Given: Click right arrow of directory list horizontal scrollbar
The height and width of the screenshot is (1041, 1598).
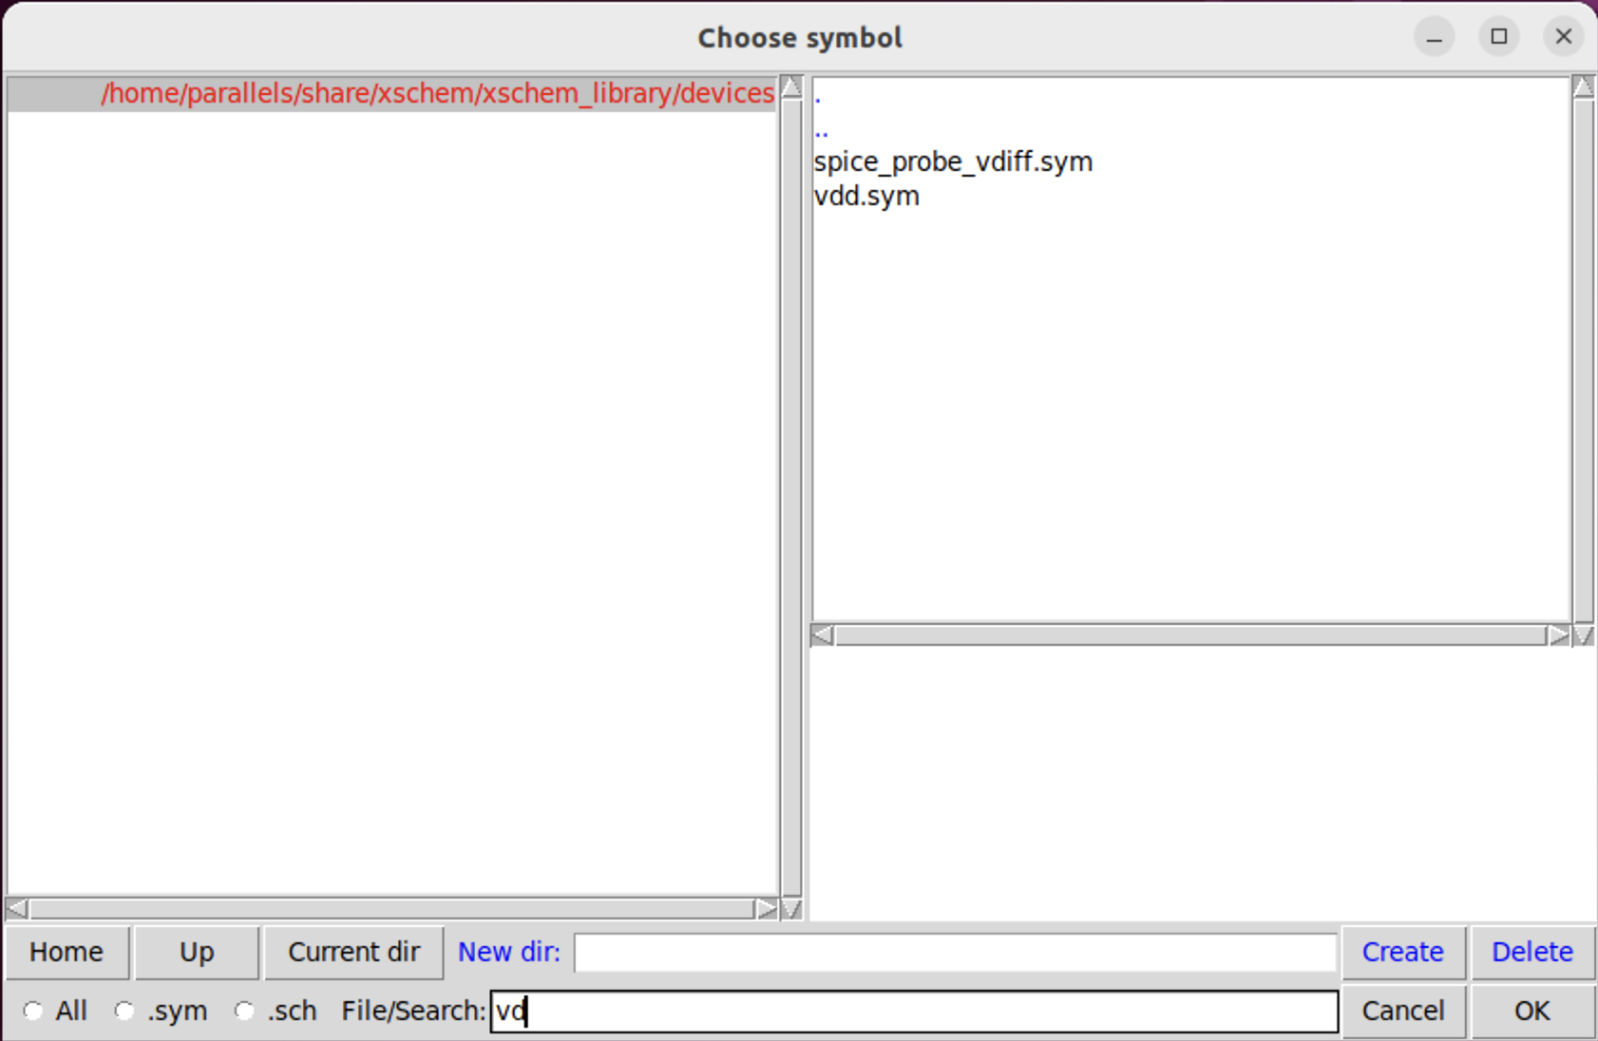Looking at the screenshot, I should (767, 909).
